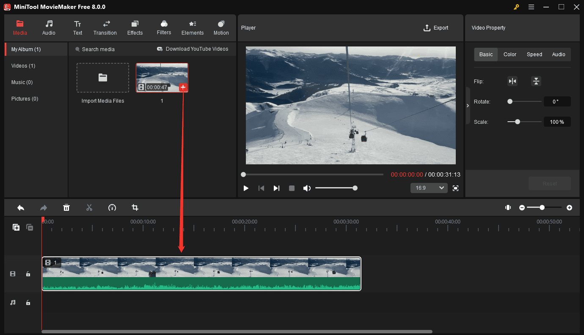584x335 pixels.
Task: Open the Motion tab
Action: click(x=221, y=27)
